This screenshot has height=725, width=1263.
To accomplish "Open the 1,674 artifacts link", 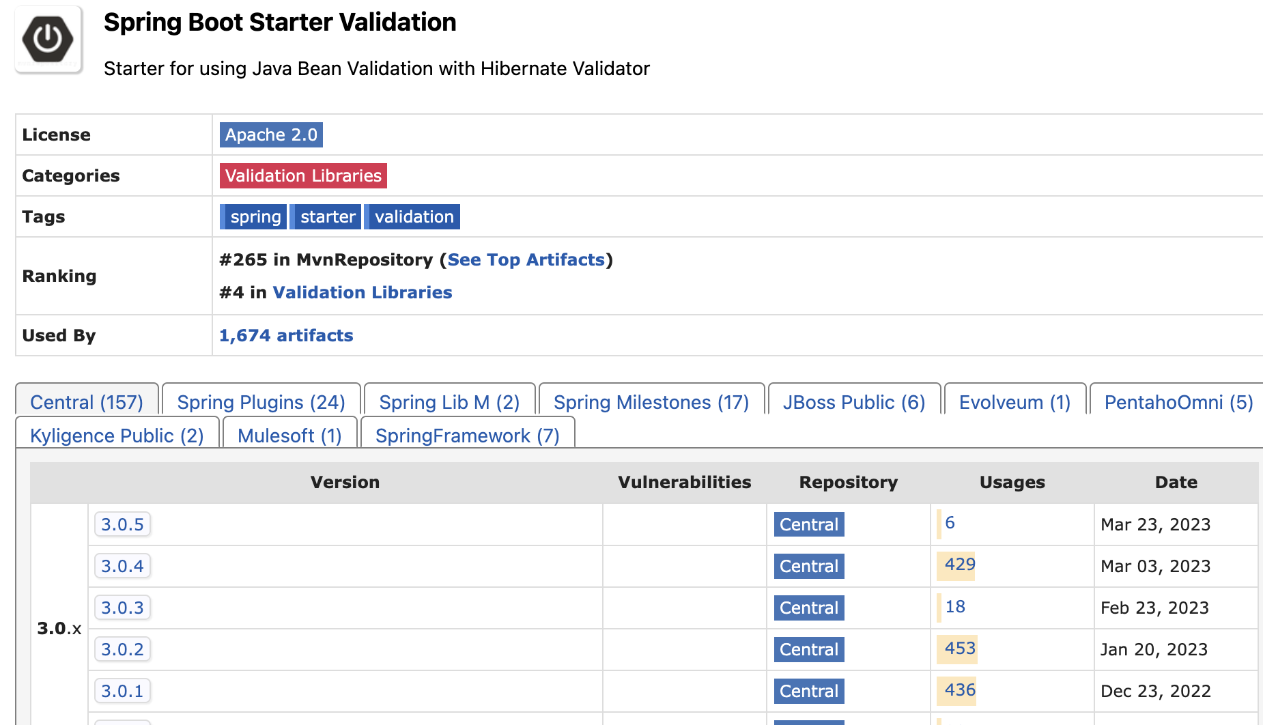I will pyautogui.click(x=286, y=335).
